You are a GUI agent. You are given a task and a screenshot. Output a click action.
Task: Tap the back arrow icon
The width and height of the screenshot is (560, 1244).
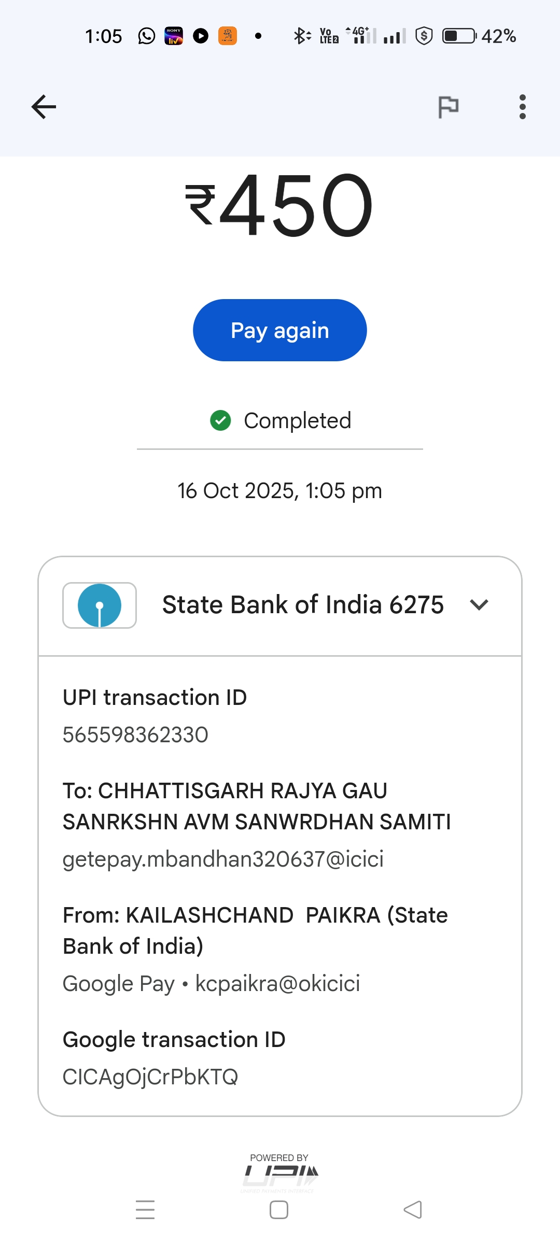click(x=44, y=107)
